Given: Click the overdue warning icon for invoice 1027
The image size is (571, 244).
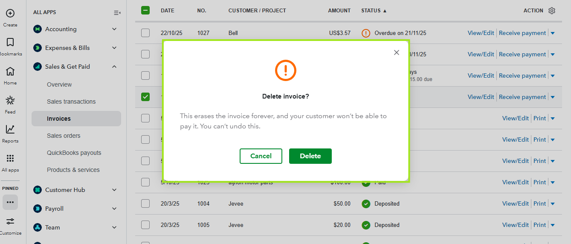Looking at the screenshot, I should (366, 33).
